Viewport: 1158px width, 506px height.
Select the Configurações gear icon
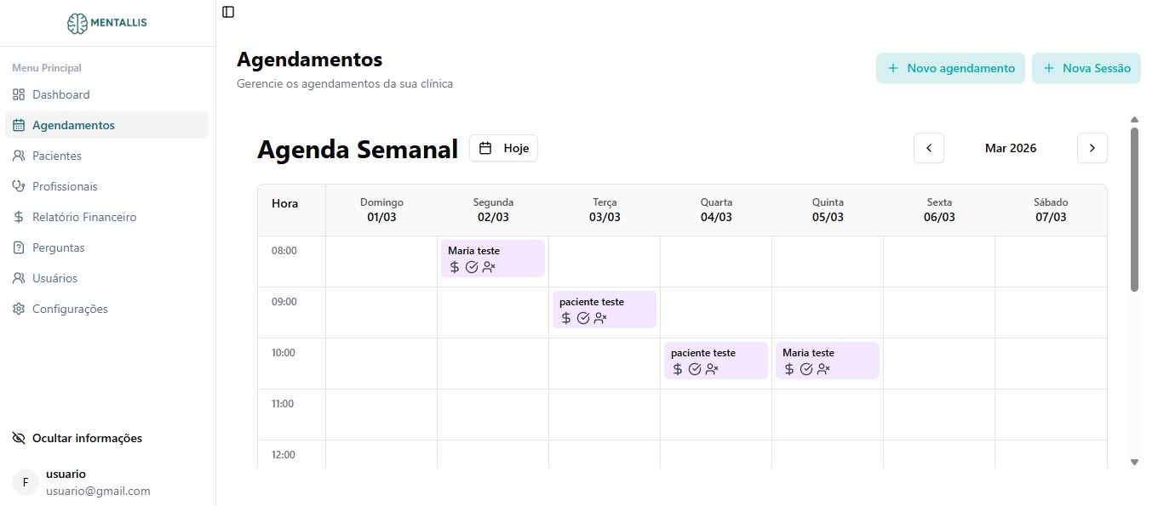(18, 309)
